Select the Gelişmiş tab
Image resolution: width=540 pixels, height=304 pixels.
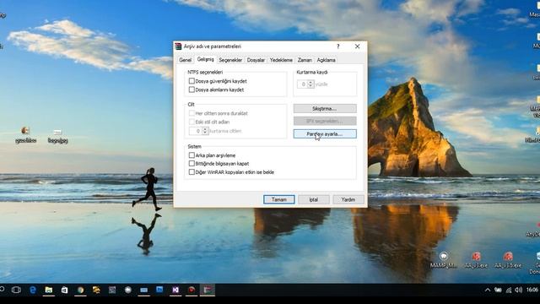[205, 59]
